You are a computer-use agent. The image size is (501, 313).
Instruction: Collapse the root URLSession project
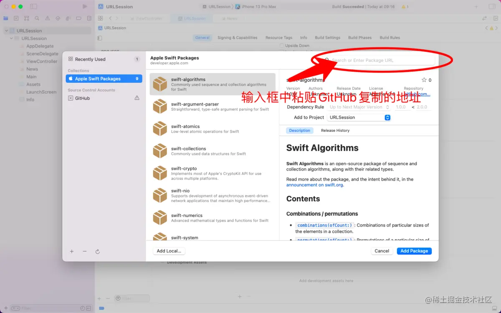6,31
